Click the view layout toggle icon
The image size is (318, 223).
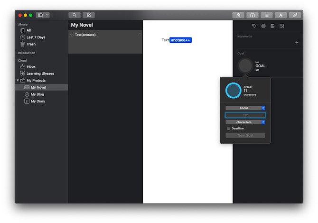pyautogui.click(x=40, y=15)
